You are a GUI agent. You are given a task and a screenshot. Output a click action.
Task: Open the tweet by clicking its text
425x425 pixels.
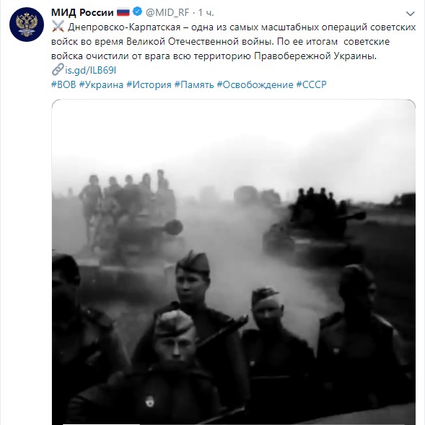tap(233, 41)
